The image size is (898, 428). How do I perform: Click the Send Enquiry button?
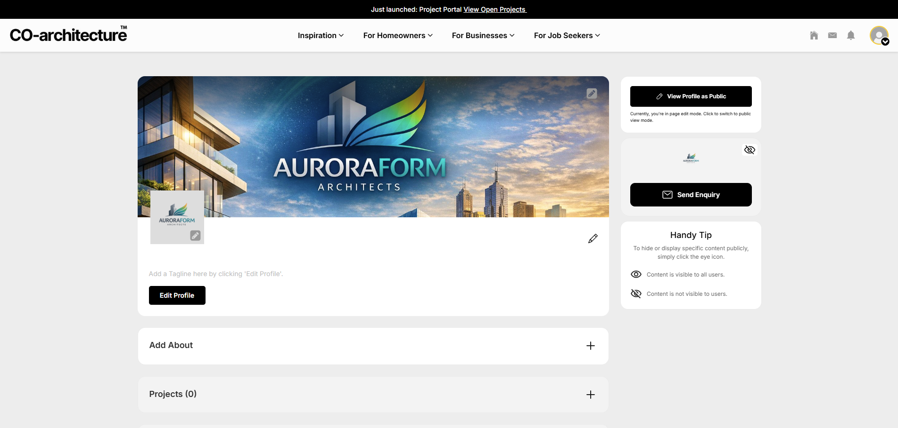click(x=691, y=195)
